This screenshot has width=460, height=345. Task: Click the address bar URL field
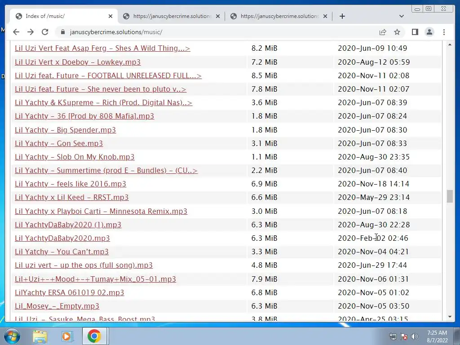pos(217,32)
